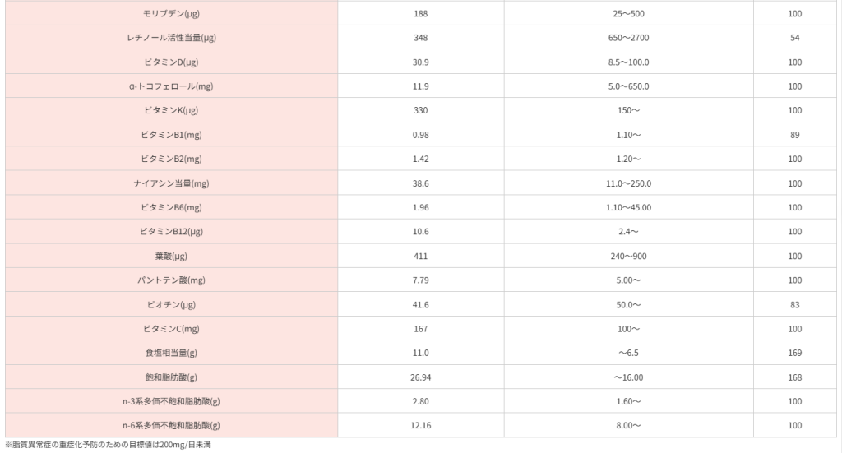Select the ビタミンB1 value 0.98
This screenshot has height=453, width=842.
pos(421,135)
